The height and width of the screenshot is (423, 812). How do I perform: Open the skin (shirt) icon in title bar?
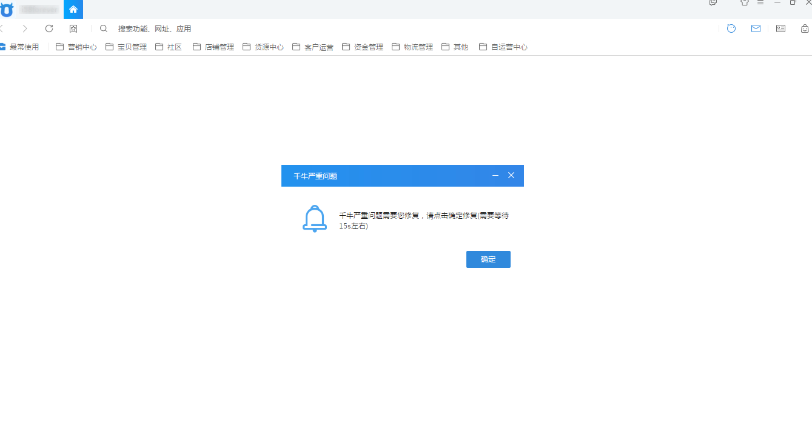click(x=745, y=2)
